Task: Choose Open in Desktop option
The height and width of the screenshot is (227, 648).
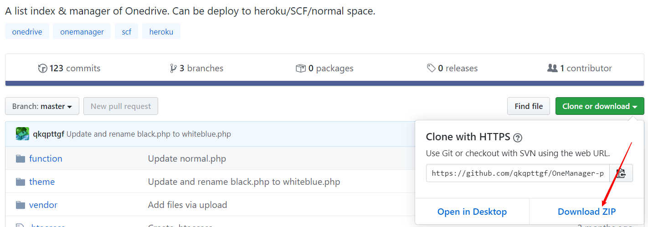Action: pos(472,212)
